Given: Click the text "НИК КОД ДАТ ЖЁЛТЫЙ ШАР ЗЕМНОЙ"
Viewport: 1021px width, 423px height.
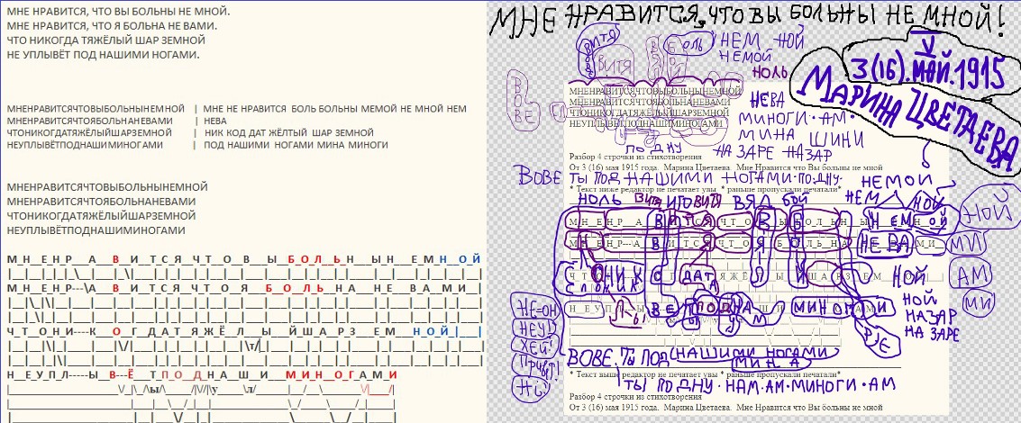Looking at the screenshot, I should click(x=289, y=133).
